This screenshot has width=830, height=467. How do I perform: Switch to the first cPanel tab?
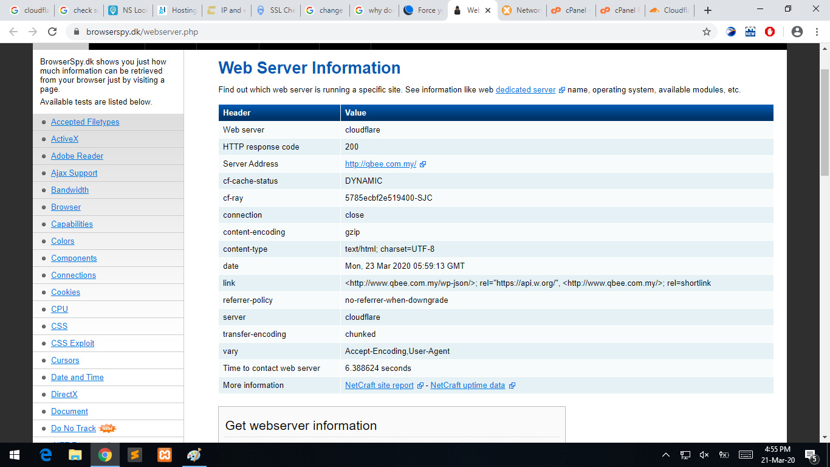click(571, 10)
